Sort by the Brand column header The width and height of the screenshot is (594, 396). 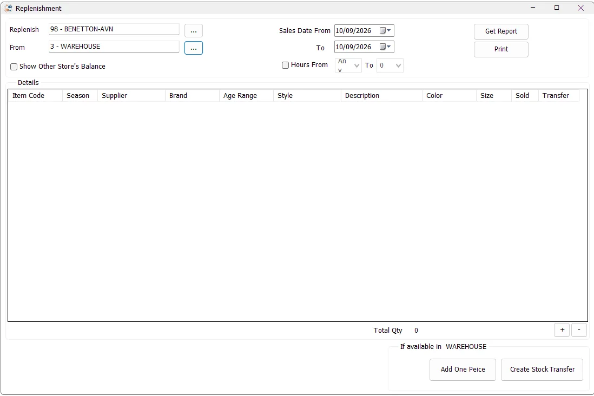[x=192, y=96]
